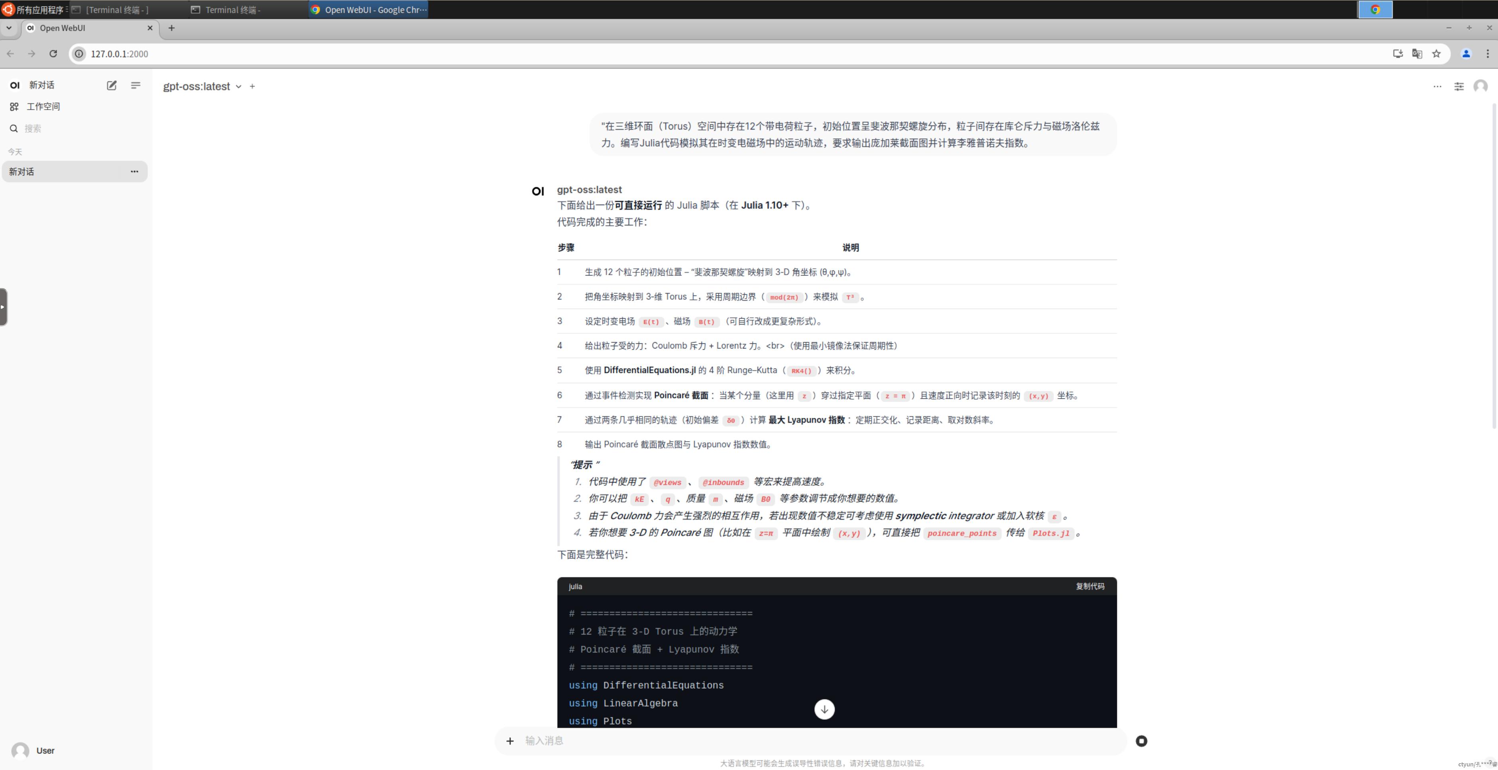Click the address bar showing 127.0.0.1:2000
Screen dimensions: 1498x770
coord(733,54)
